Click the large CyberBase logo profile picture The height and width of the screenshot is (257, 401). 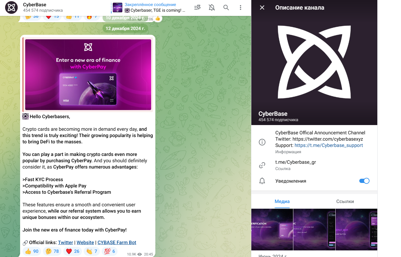tap(314, 62)
